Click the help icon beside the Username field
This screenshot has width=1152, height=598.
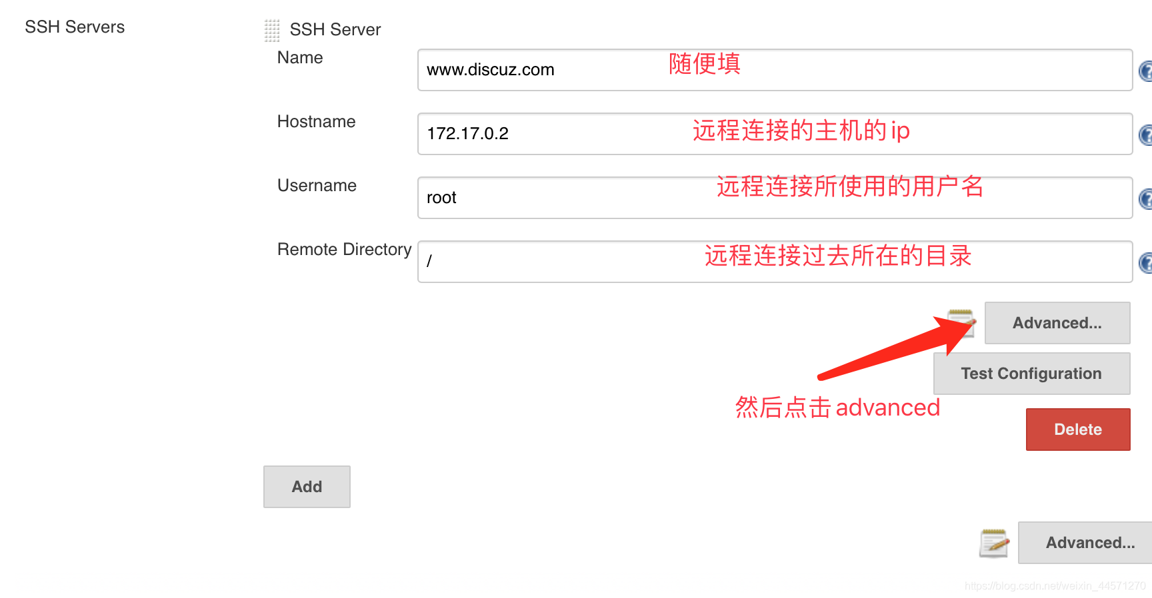(x=1145, y=198)
